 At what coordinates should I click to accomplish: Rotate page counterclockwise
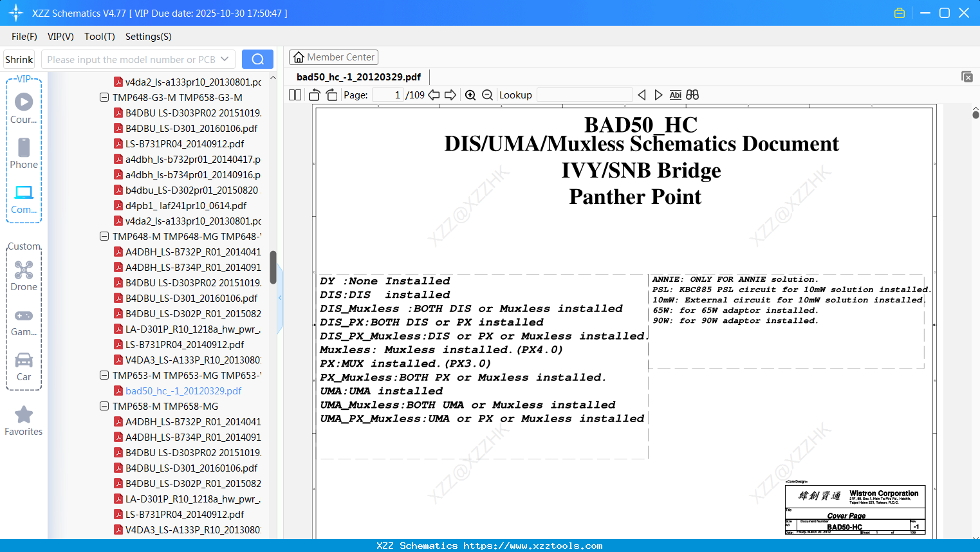(x=315, y=95)
